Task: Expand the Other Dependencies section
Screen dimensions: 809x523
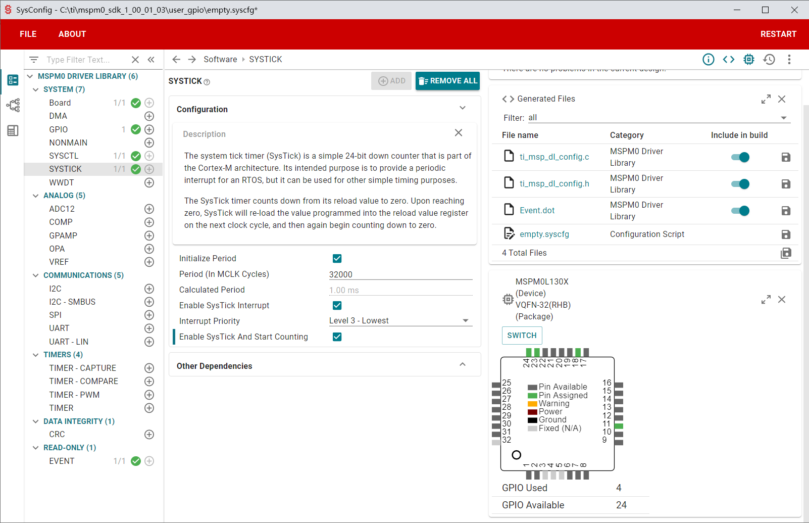Action: 462,365
